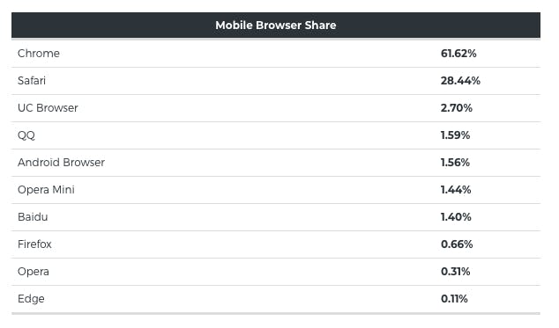The width and height of the screenshot is (559, 328).
Task: Select the Safari browser name
Action: (32, 81)
